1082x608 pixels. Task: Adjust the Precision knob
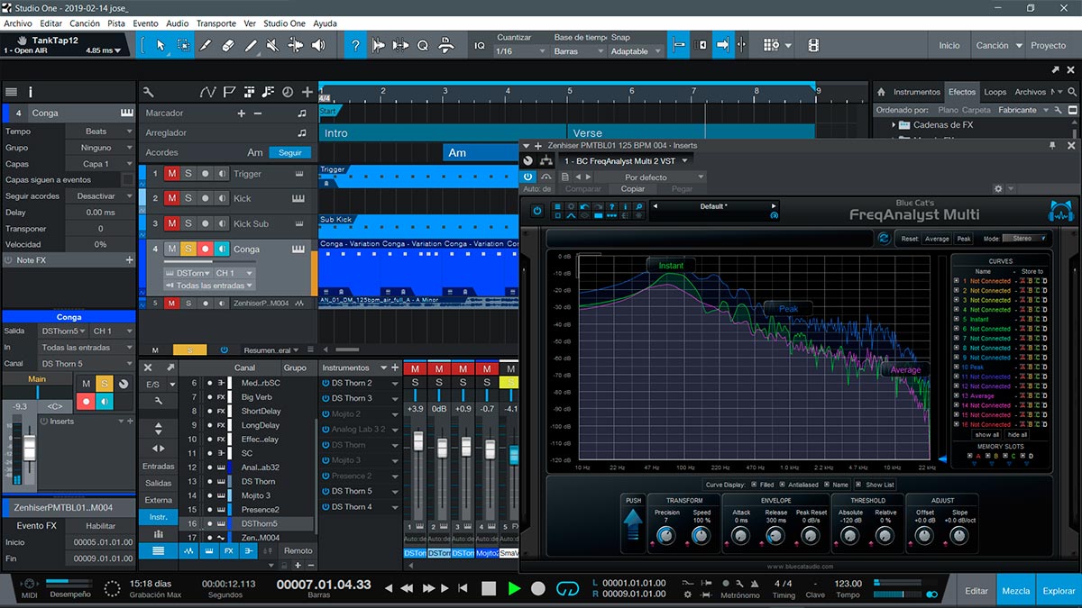coord(665,536)
